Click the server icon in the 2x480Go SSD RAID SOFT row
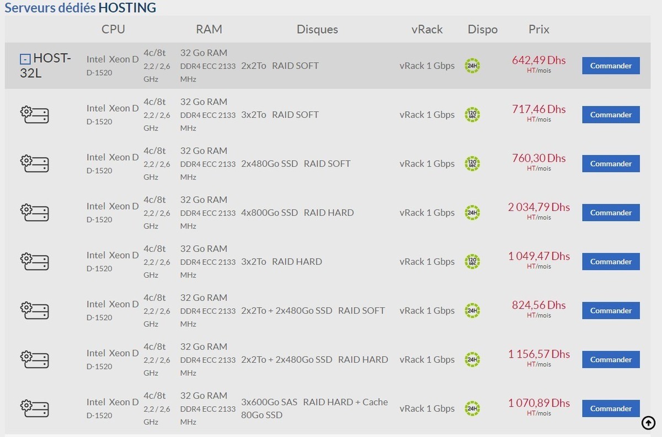 pyautogui.click(x=35, y=164)
